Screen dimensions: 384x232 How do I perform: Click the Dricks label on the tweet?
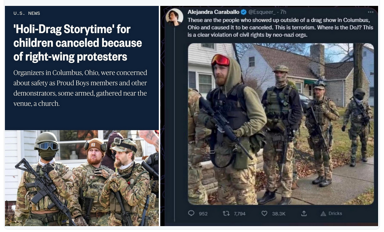click(335, 213)
